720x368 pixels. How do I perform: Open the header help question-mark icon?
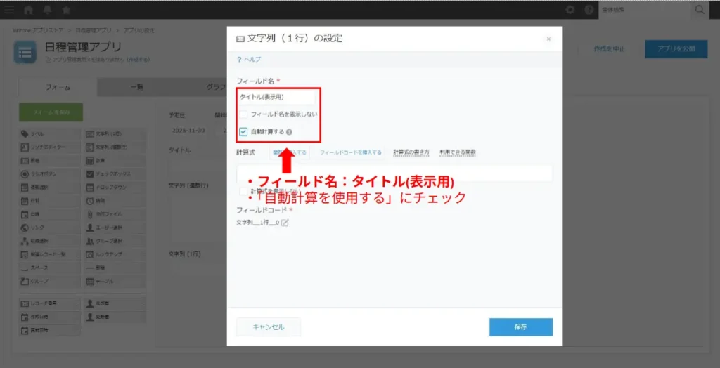[x=589, y=10]
